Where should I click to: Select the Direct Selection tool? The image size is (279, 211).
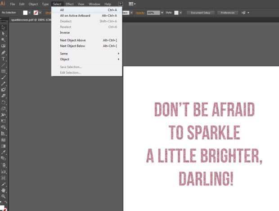tap(4, 34)
